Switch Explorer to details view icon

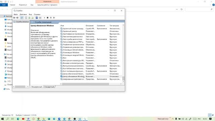210,115
